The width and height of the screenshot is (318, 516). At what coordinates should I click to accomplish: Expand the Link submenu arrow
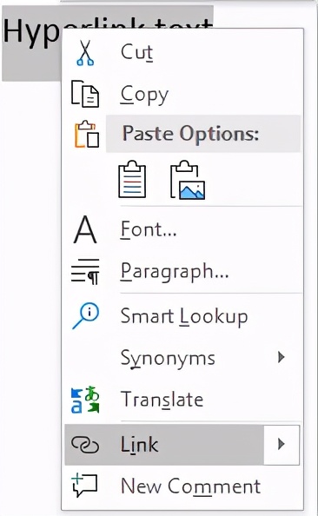pos(281,444)
